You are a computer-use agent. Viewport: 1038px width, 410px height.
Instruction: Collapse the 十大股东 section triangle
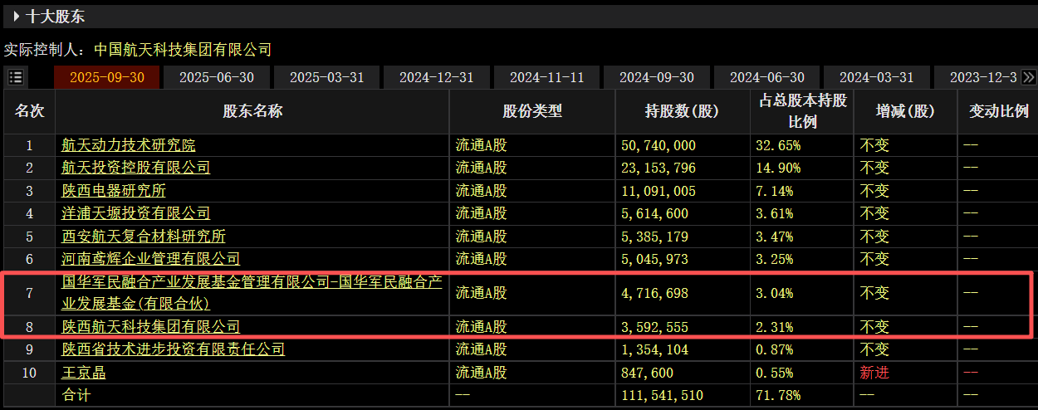point(17,16)
